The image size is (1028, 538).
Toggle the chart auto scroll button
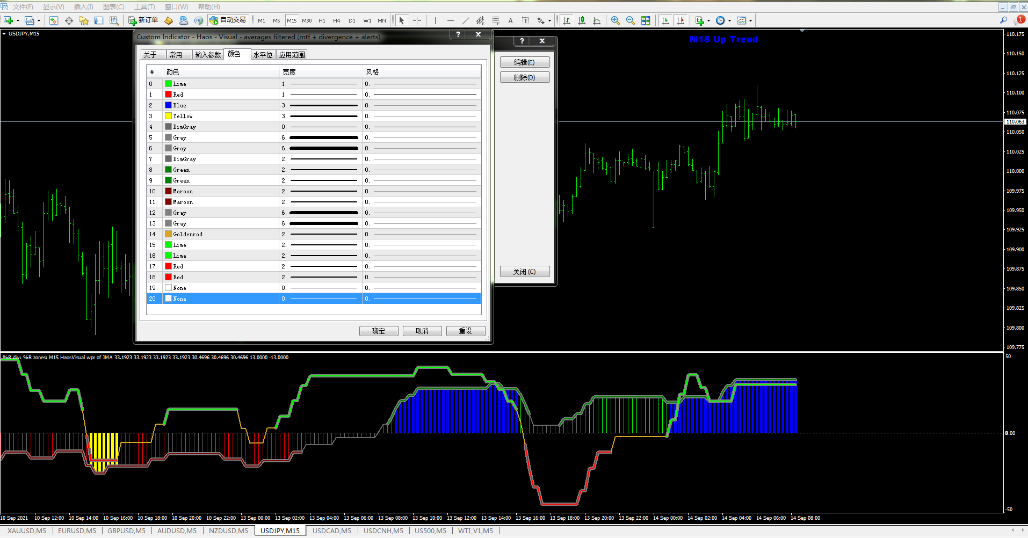pyautogui.click(x=665, y=20)
